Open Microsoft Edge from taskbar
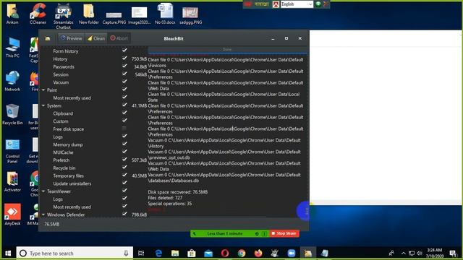The height and width of the screenshot is (260, 463). point(158,253)
